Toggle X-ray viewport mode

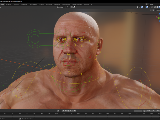coord(152,7)
